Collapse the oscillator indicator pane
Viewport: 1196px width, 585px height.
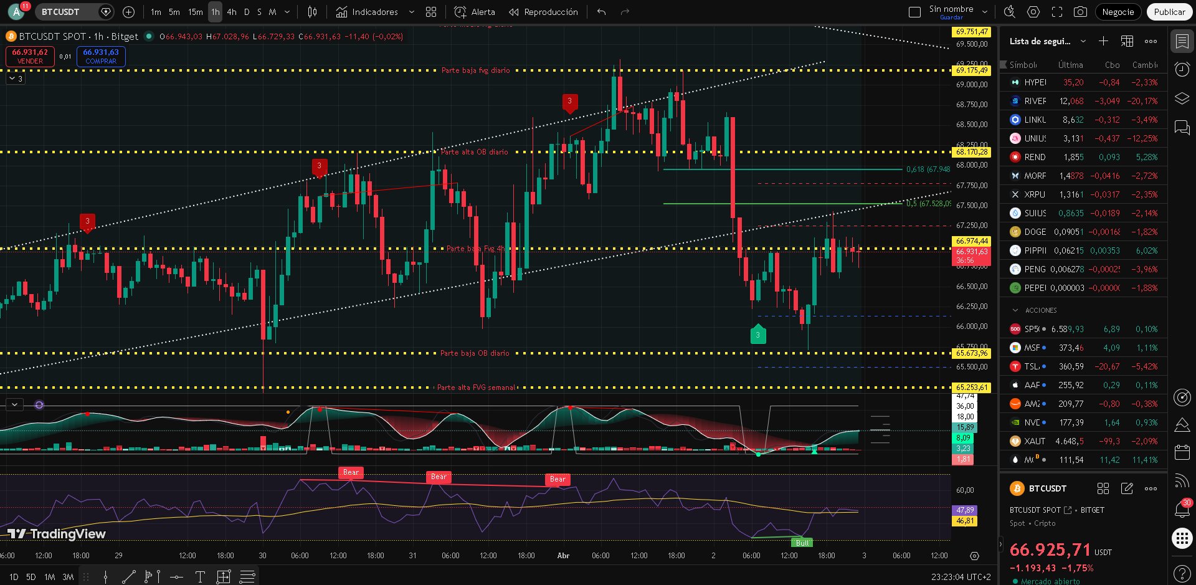click(x=14, y=405)
